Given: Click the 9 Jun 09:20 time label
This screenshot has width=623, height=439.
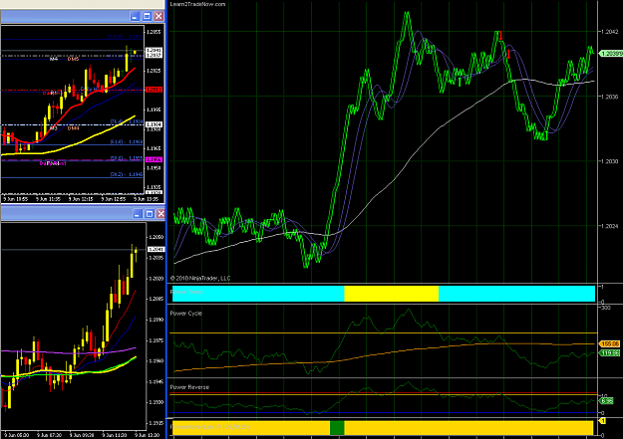Looking at the screenshot, I should [x=82, y=435].
